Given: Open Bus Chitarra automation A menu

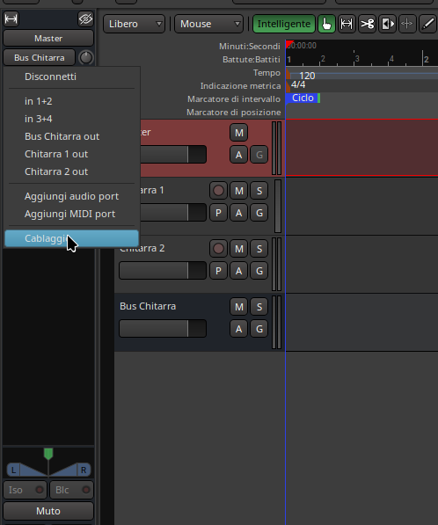Looking at the screenshot, I should [238, 329].
